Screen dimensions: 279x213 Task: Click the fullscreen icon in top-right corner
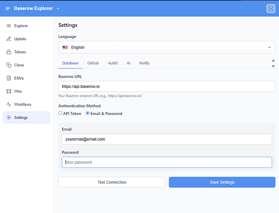tap(270, 9)
